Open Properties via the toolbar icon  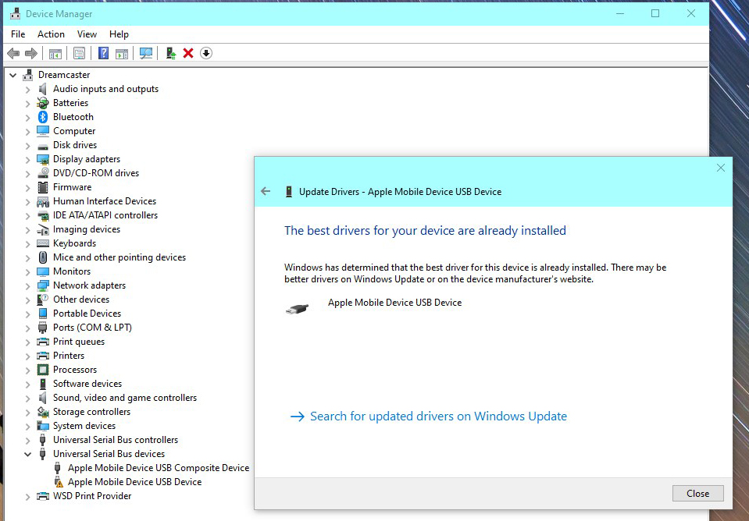(x=79, y=53)
